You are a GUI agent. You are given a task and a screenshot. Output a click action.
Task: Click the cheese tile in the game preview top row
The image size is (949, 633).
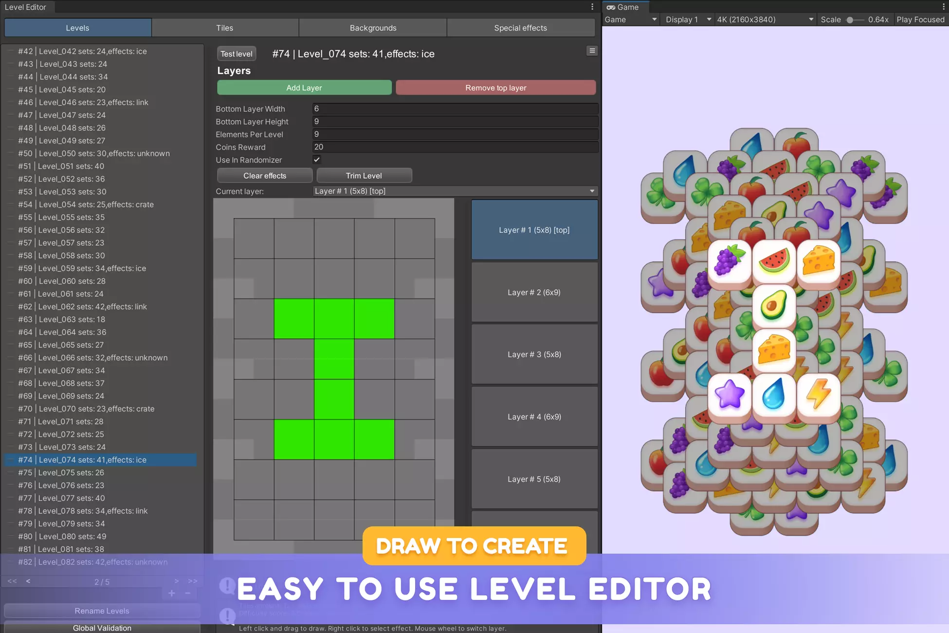click(818, 261)
